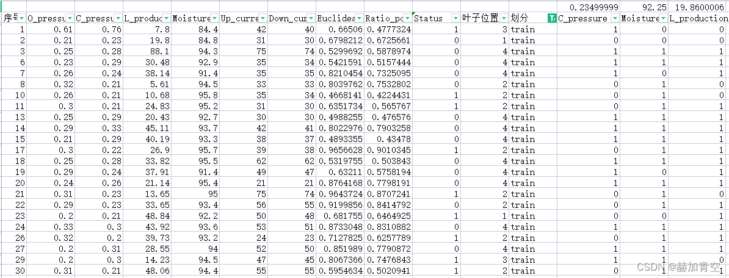Select the Euclidean cell 0.66506

pos(340,29)
